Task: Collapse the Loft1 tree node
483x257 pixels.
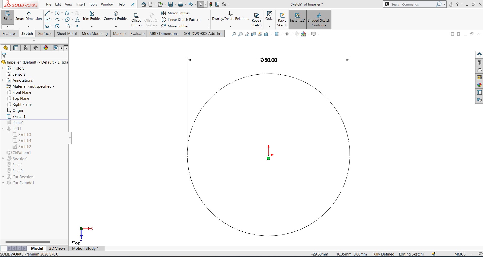Action: pyautogui.click(x=3, y=128)
